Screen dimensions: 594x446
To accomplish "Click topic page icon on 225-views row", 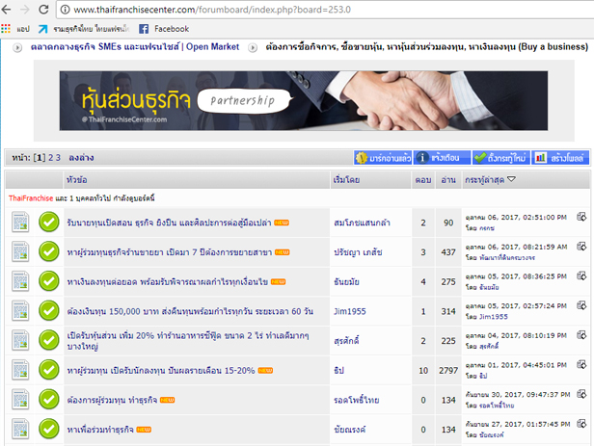I will [20, 340].
